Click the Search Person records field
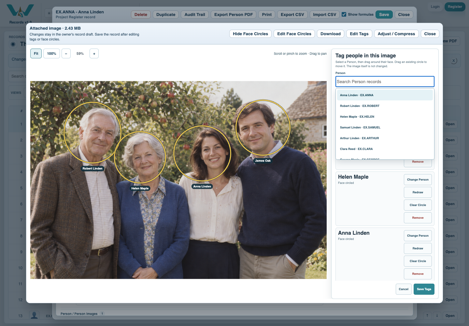Screen dimensions: 469x326 tap(385, 81)
